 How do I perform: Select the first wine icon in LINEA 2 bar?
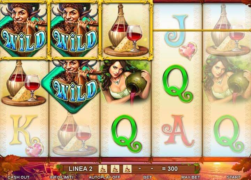pos(103,169)
